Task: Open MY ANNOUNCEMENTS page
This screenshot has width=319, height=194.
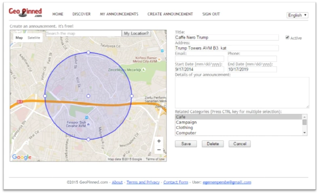Action: [119, 14]
